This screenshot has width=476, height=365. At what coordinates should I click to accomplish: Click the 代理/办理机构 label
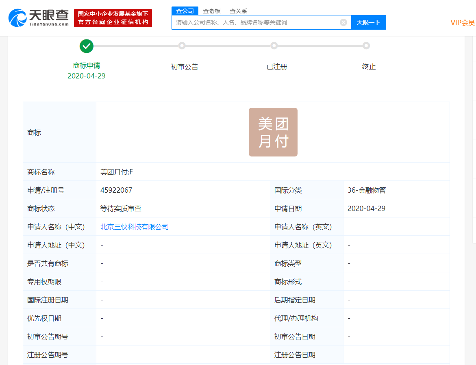tap(296, 318)
